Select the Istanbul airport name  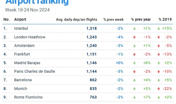(21, 28)
